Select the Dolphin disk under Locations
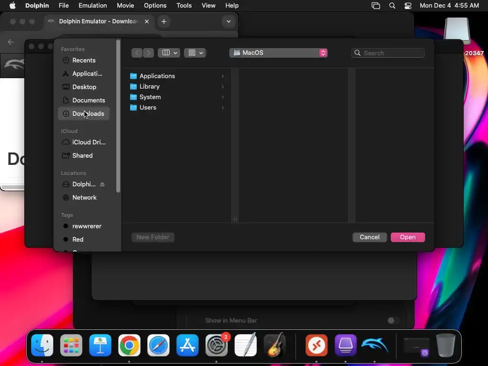488x366 pixels. 79,184
